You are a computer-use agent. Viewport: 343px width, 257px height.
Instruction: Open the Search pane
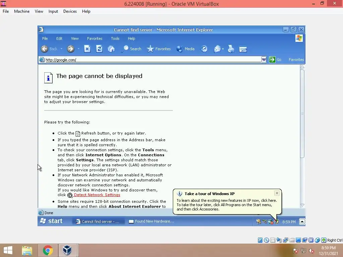point(131,49)
